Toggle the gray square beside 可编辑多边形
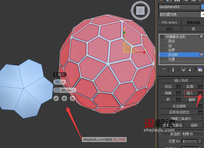The height and width of the screenshot is (148, 204). [201, 37]
